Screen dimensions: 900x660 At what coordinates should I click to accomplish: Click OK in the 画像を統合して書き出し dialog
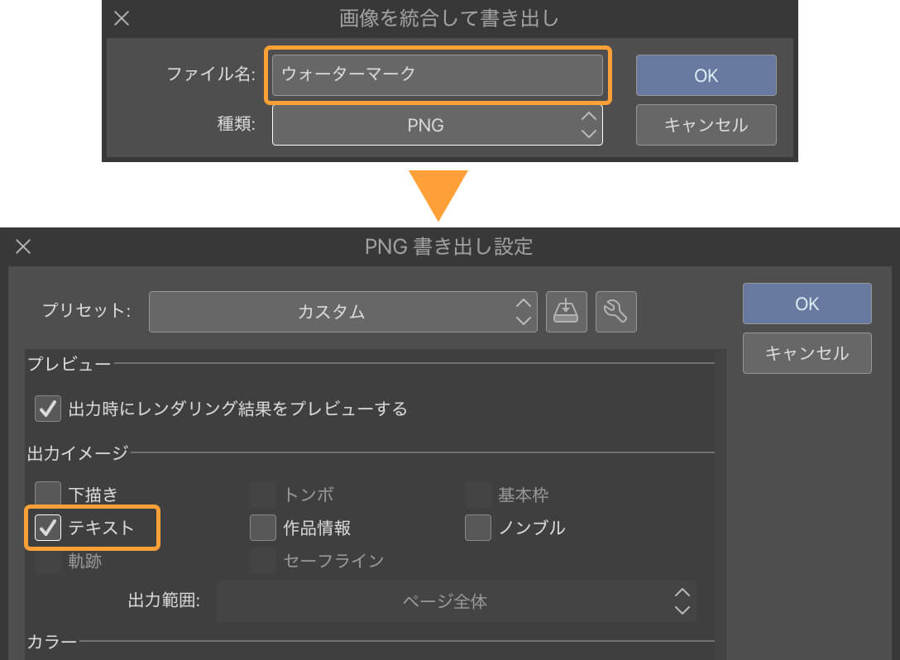[706, 75]
